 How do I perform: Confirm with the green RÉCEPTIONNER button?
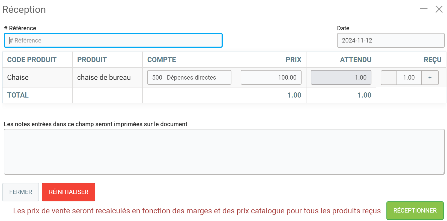[415, 210]
